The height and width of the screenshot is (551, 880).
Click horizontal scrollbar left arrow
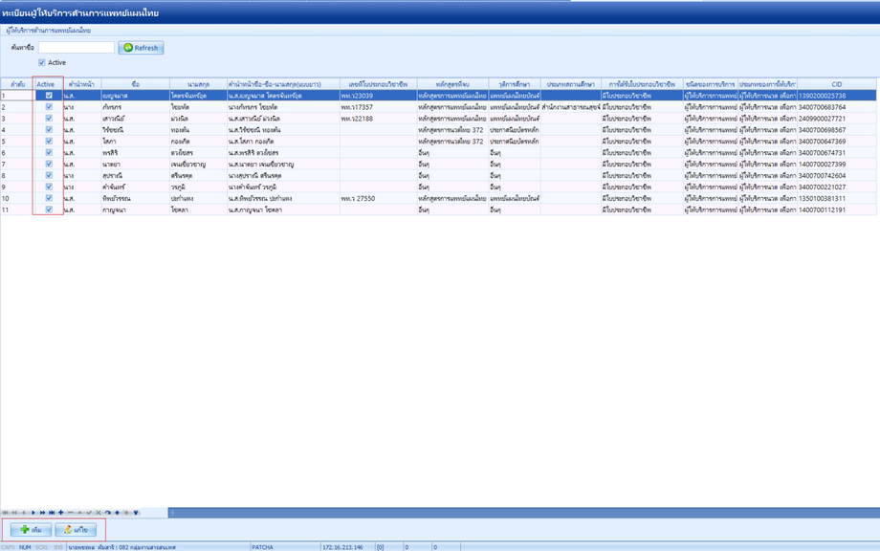point(172,513)
